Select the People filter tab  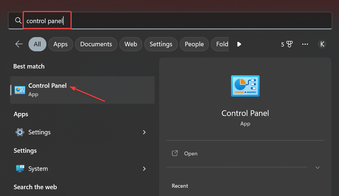194,44
